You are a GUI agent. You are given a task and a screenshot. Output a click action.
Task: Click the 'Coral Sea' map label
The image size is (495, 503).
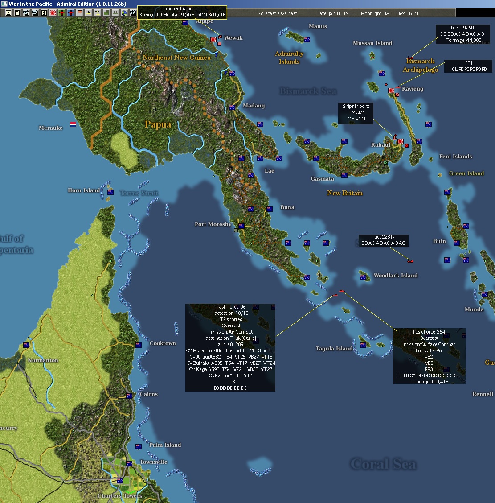383,464
